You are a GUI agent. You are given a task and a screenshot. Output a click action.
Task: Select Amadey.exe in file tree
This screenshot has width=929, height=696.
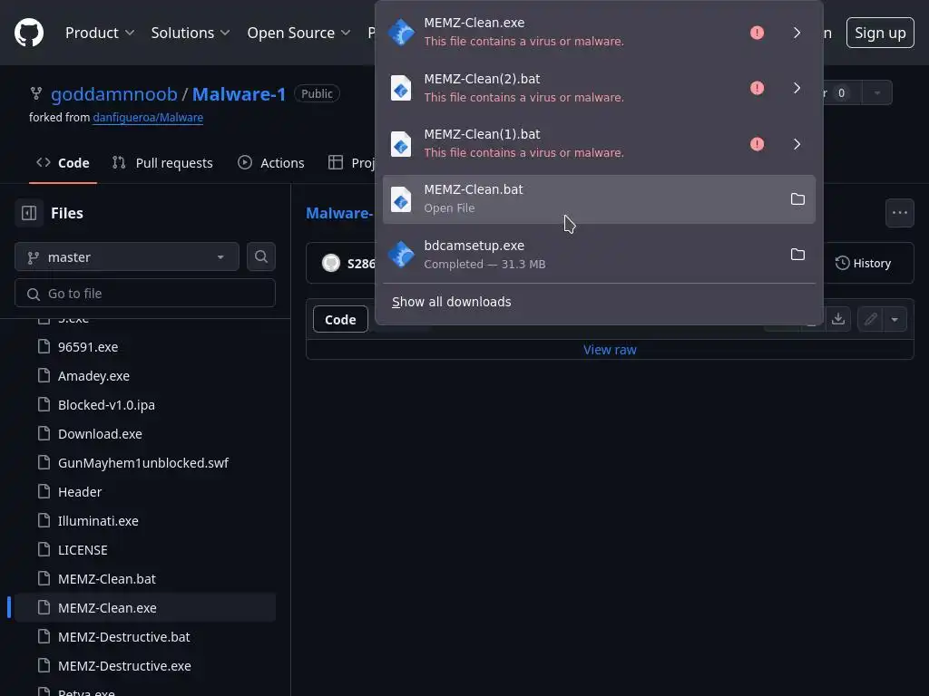[145, 376]
